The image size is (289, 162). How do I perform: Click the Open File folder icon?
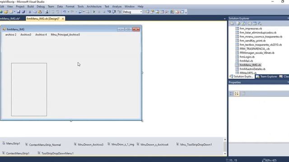[6, 12]
